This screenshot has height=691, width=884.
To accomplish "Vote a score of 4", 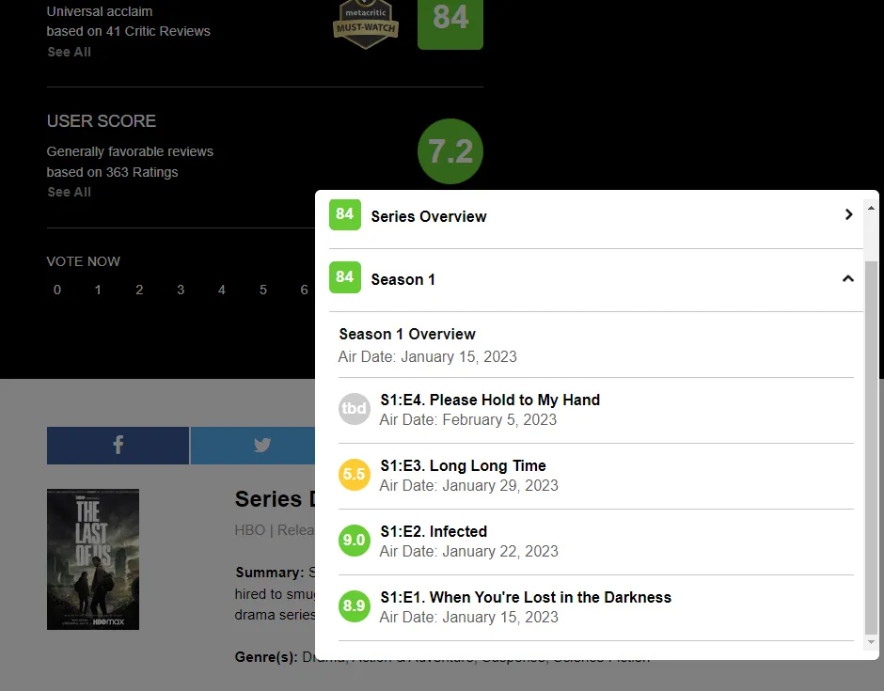I will [x=222, y=290].
